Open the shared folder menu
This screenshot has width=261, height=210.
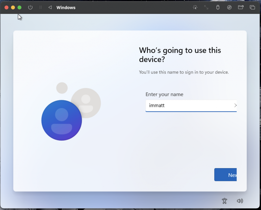241,7
